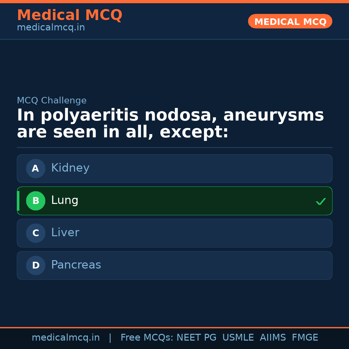Click the circular C badge icon
The height and width of the screenshot is (349, 349).
click(36, 233)
